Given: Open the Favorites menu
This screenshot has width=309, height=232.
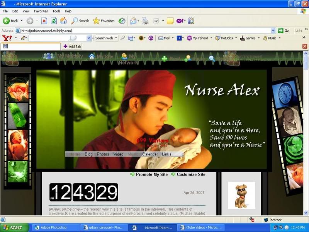Looking at the screenshot, I should pos(41,11).
